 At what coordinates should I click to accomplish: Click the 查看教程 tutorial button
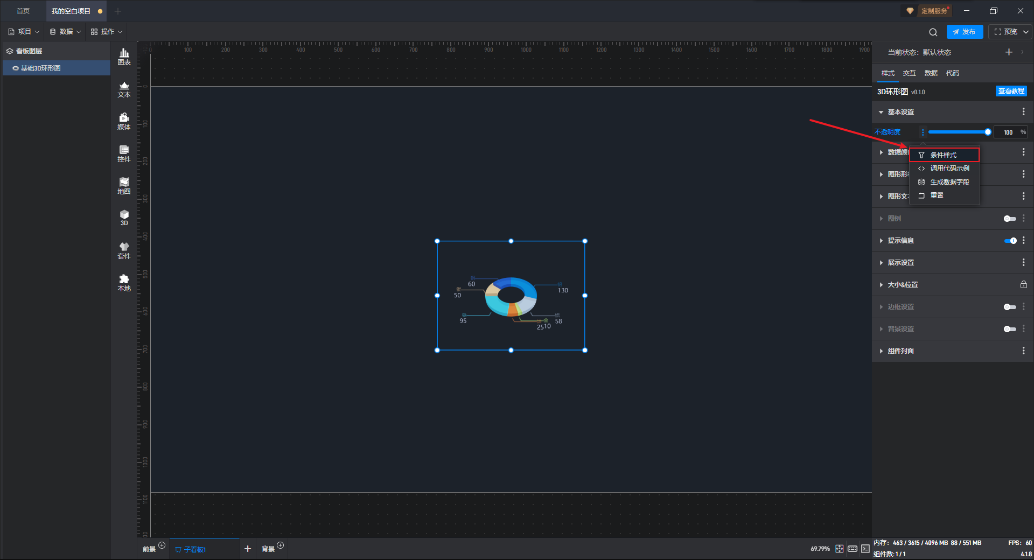(x=1011, y=91)
